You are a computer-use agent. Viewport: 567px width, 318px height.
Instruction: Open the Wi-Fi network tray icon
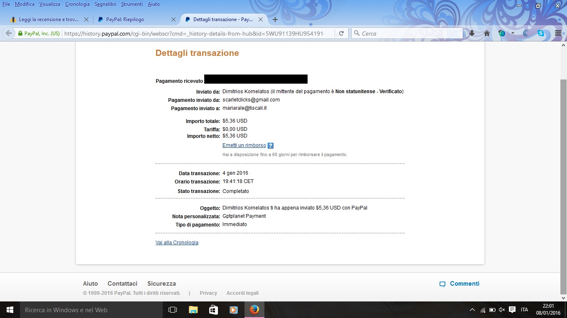coord(483,310)
